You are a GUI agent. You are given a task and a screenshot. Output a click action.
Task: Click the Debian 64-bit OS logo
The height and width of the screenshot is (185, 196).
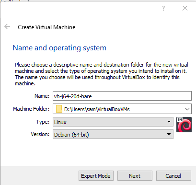tap(184, 125)
